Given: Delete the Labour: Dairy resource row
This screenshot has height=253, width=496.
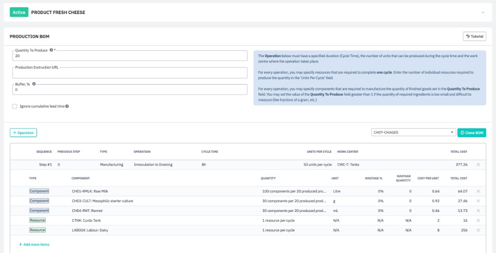Looking at the screenshot, I should (478, 230).
